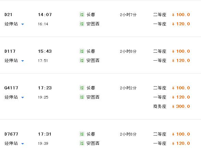Viewport: 201px width, 152px height.
Task: Click the 17:23 departure time of G4117
Action: click(45, 88)
